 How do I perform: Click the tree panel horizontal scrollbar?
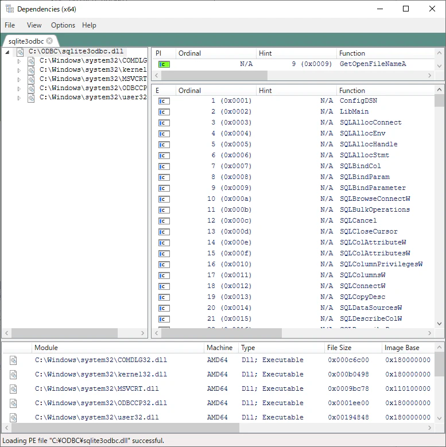65,333
